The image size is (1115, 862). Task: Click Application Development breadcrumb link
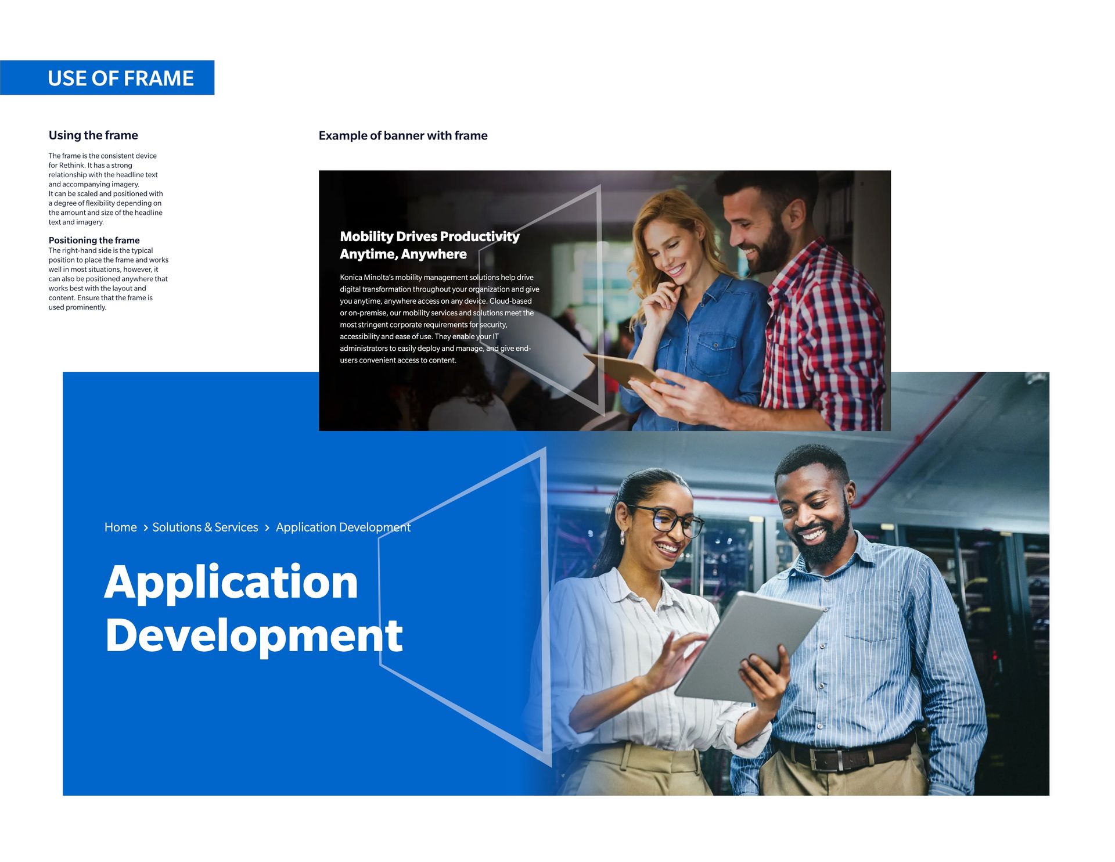click(x=343, y=527)
